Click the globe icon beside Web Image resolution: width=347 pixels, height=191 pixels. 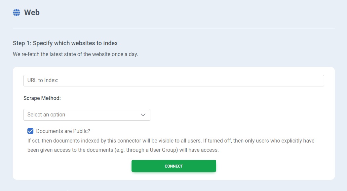17,13
